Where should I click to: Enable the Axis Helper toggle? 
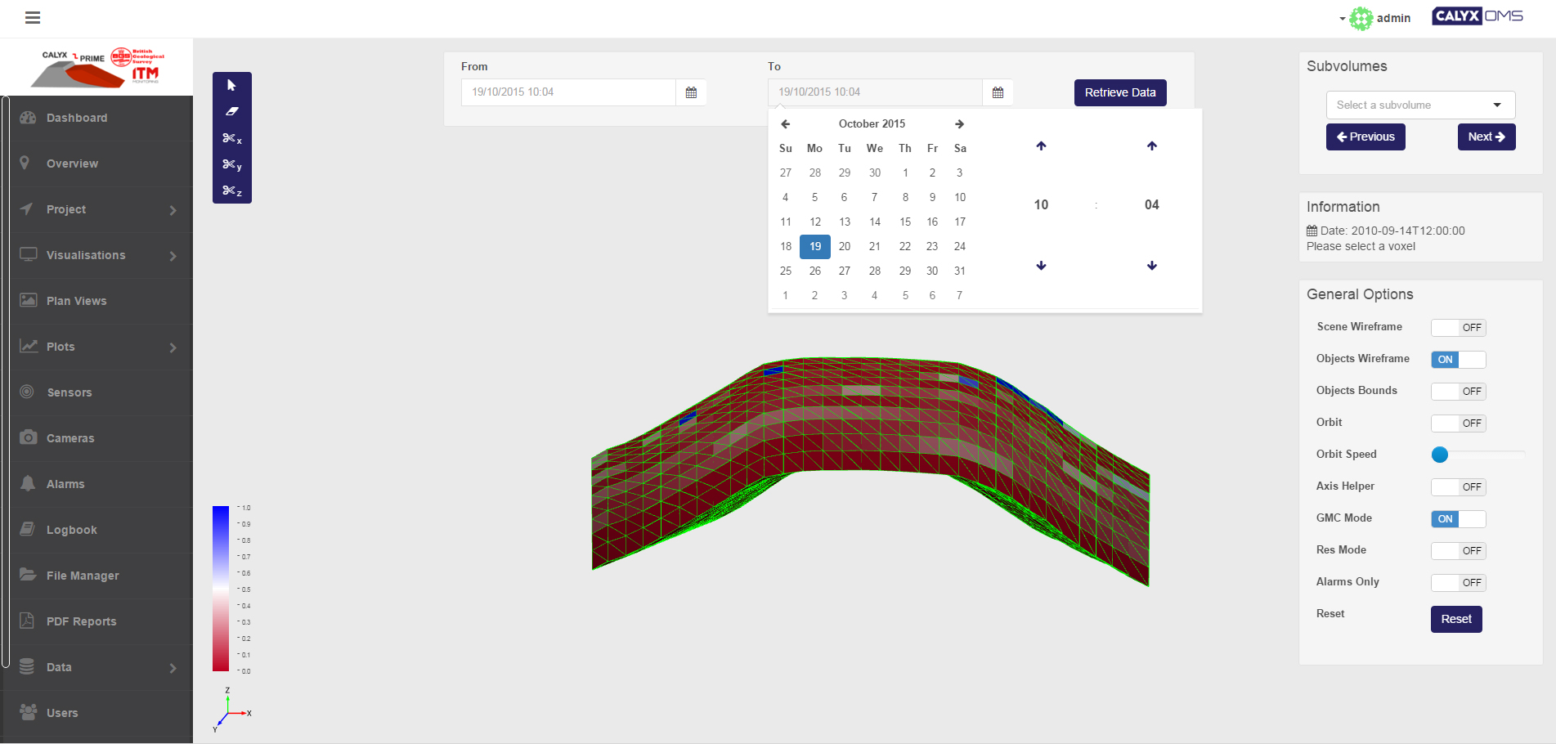(x=1458, y=487)
